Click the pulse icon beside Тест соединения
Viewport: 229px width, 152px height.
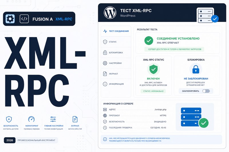coord(105,31)
